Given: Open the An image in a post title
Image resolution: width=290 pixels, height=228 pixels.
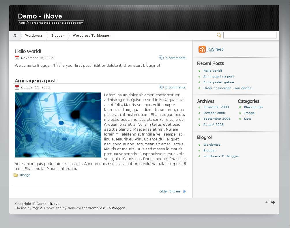Looking at the screenshot, I should [x=35, y=81].
